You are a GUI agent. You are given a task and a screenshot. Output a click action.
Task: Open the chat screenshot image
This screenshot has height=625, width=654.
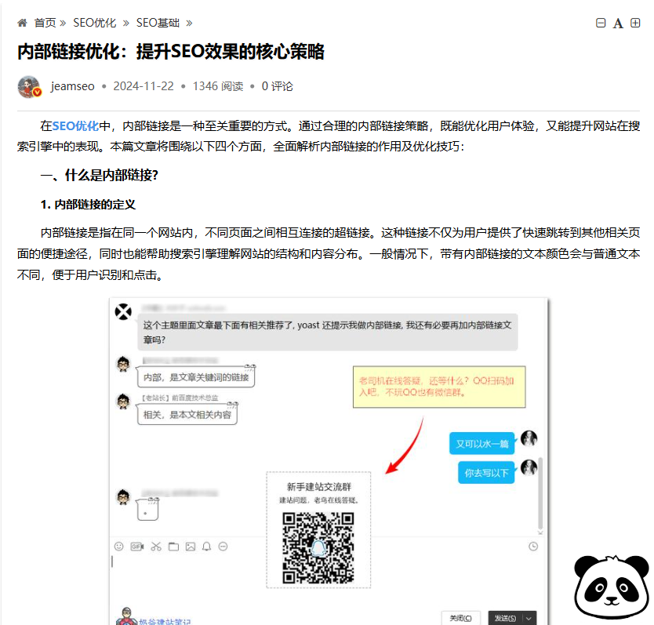click(329, 461)
